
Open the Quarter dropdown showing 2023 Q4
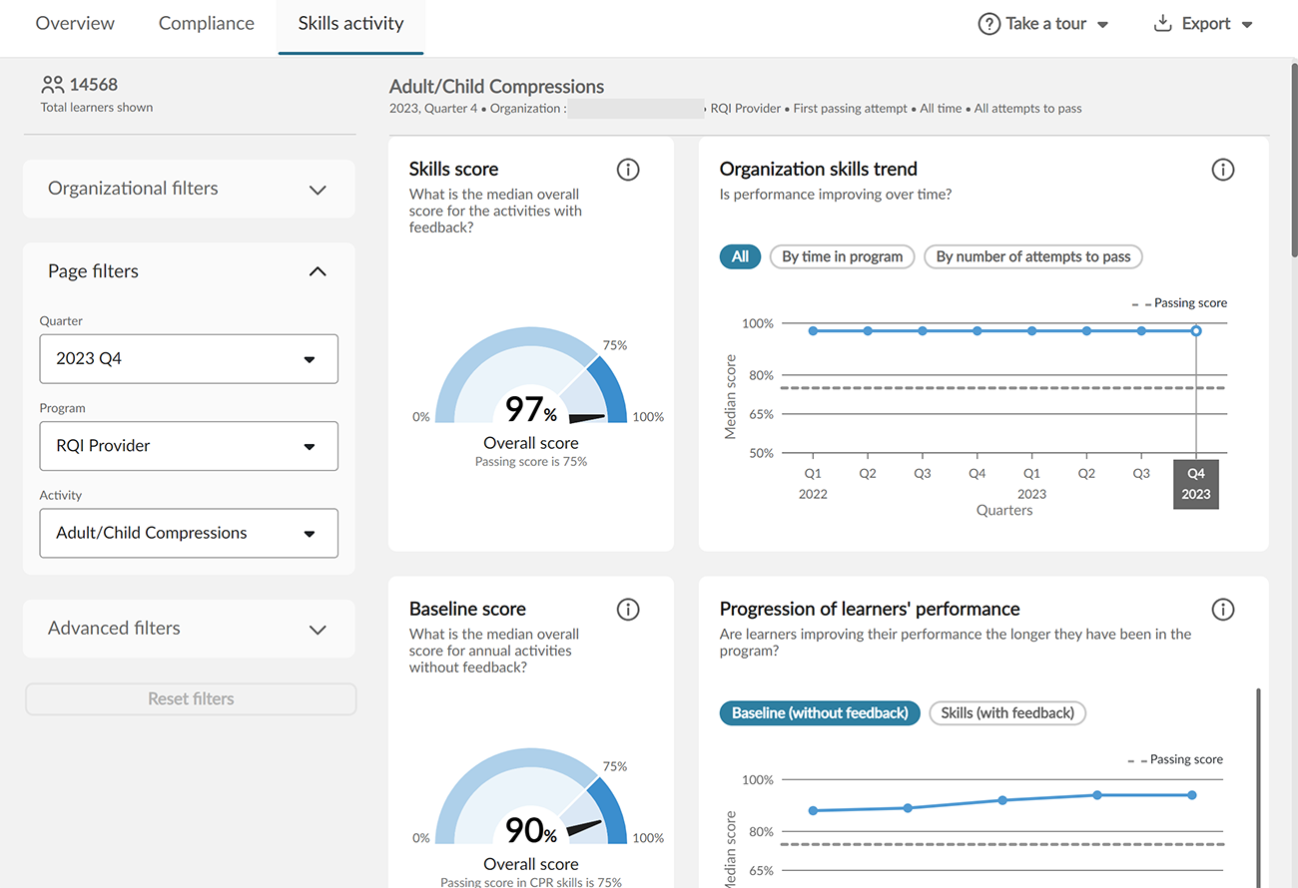point(189,359)
